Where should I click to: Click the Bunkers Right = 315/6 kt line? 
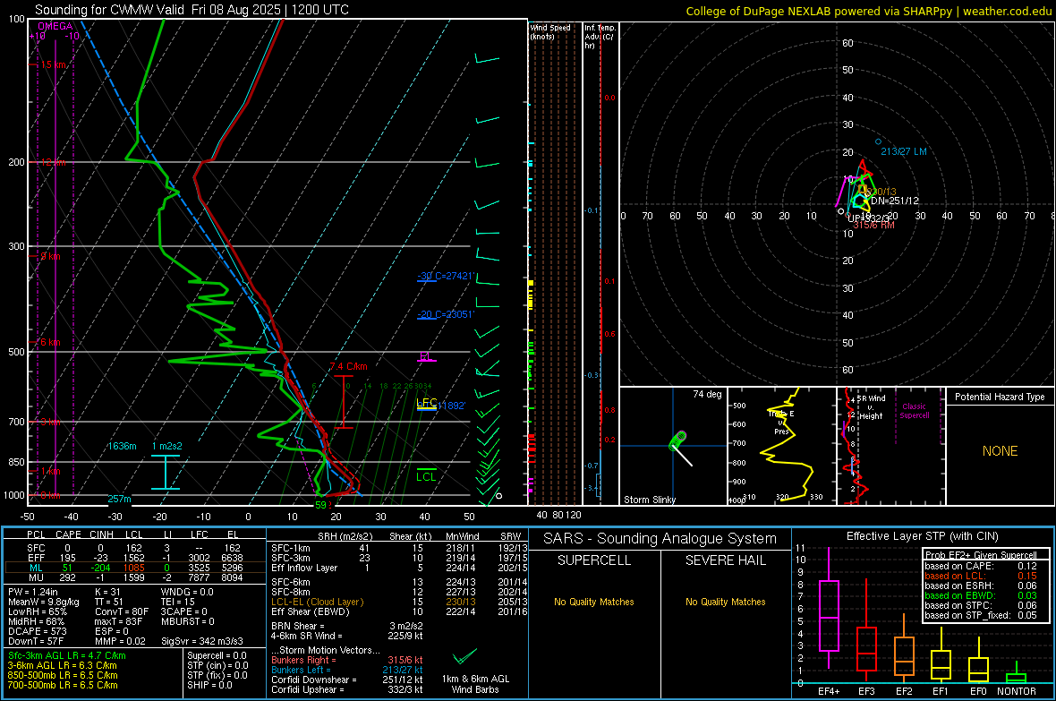point(347,660)
